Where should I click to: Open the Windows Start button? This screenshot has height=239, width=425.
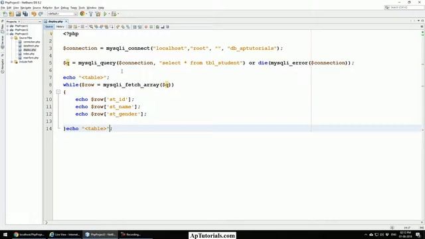(5, 234)
